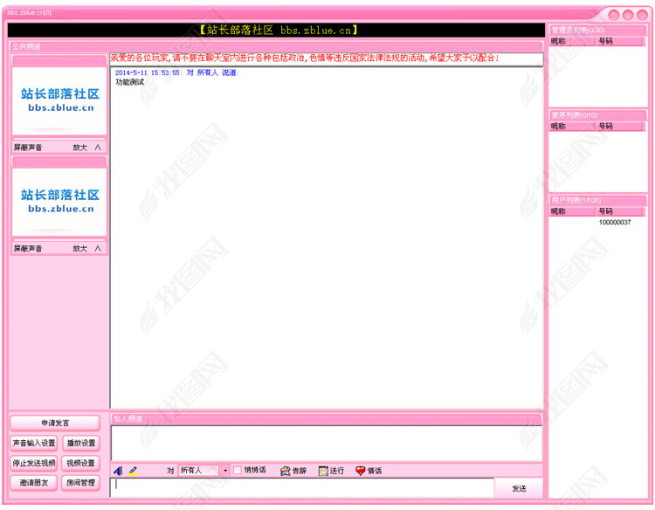Open the 所有人 recipient dropdown
This screenshot has width=655, height=510.
[x=224, y=471]
